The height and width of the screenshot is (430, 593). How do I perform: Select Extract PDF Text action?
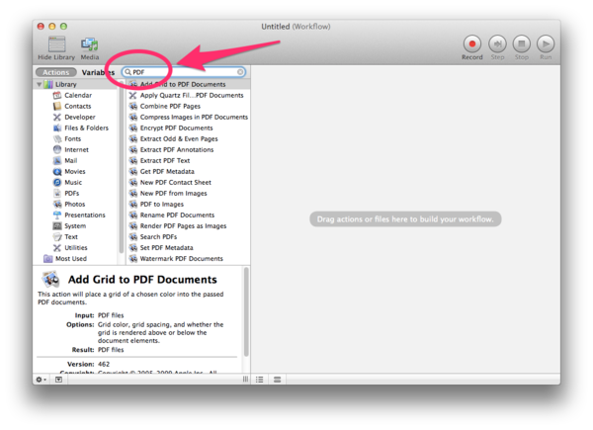point(188,161)
